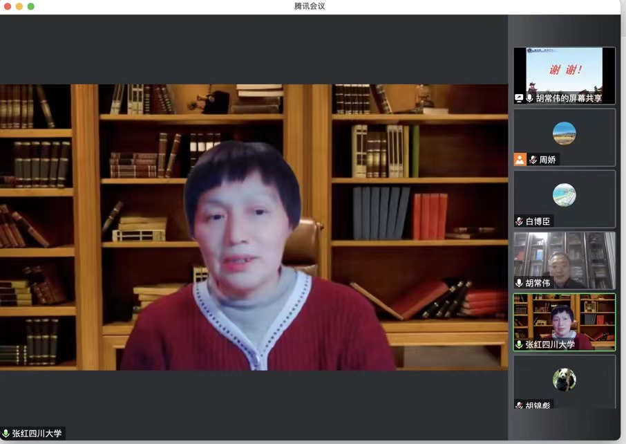
Task: Click the microphone icon in the bottom-left speaker label
Action: [6, 434]
